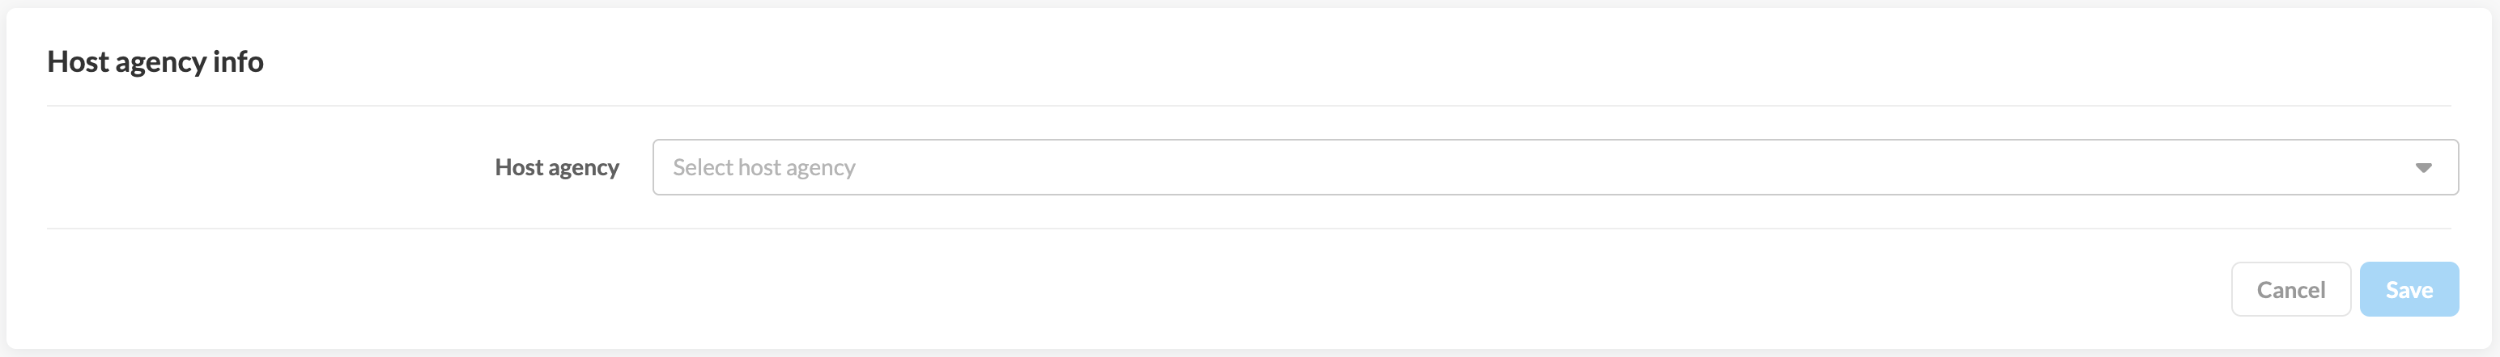Select the bold Host agency label text
This screenshot has width=2500, height=357.
(x=556, y=167)
